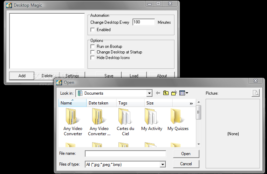This screenshot has width=267, height=174.
Task: Select the My Quizzes folder
Action: 178,120
